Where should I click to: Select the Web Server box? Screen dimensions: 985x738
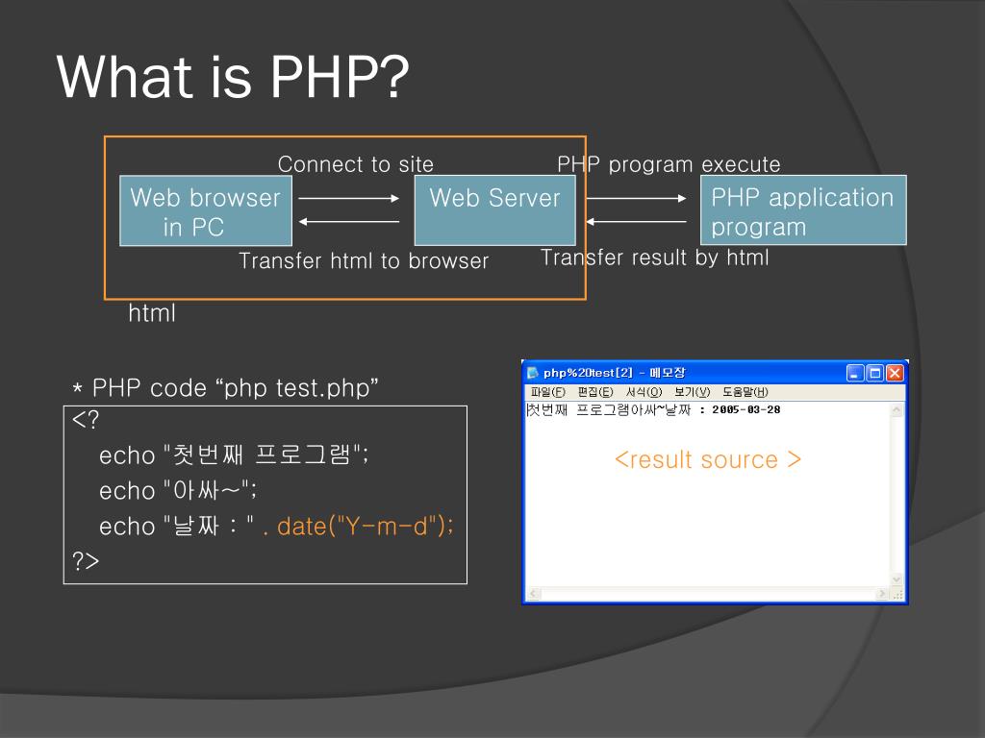pos(495,210)
